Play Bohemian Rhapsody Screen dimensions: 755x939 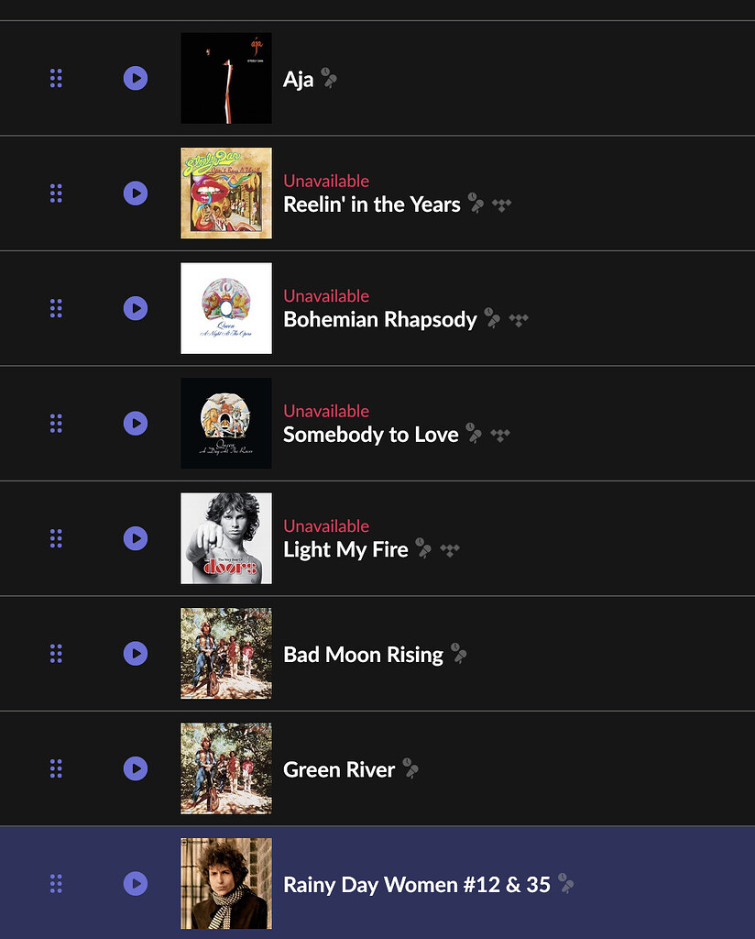pos(136,308)
